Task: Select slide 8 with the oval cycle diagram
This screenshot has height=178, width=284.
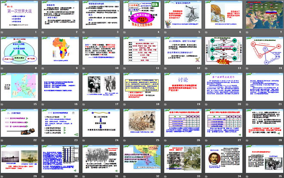Action: [x=20, y=51]
